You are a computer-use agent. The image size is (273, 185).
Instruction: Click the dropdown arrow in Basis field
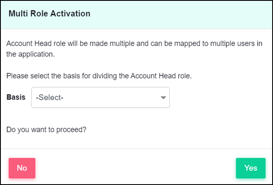pyautogui.click(x=163, y=98)
